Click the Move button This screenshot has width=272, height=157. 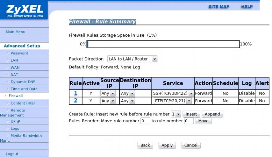tap(203, 121)
